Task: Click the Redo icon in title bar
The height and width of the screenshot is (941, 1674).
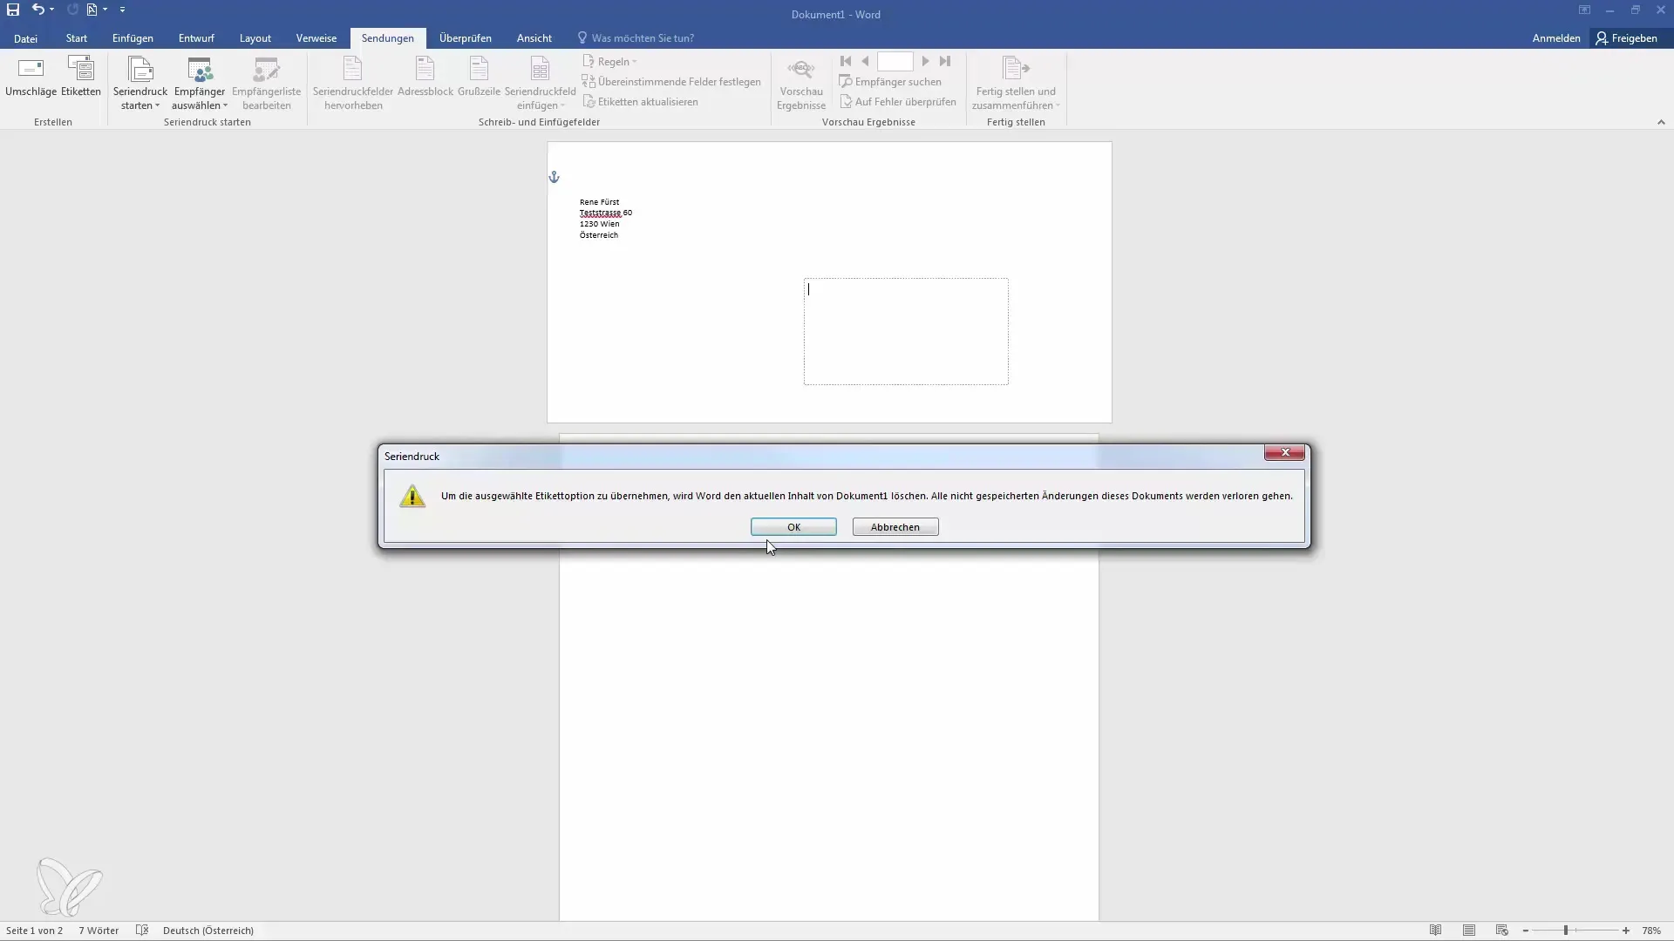Action: pyautogui.click(x=72, y=10)
